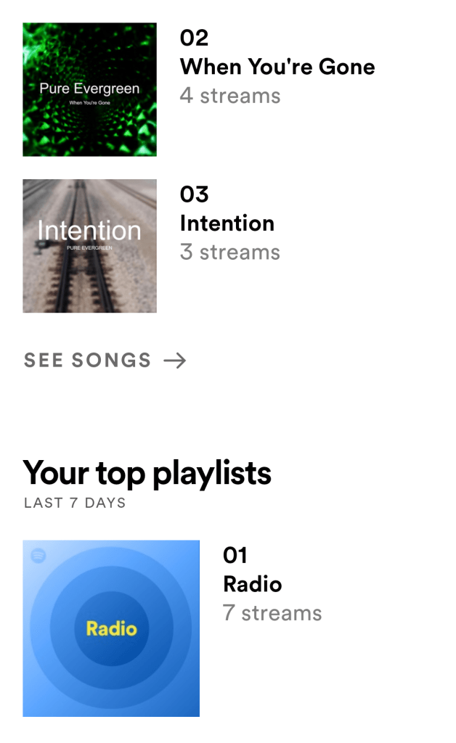Screen dimensions: 456x743
Task: Click the arrow icon beside SEE SONGS
Action: 175,361
